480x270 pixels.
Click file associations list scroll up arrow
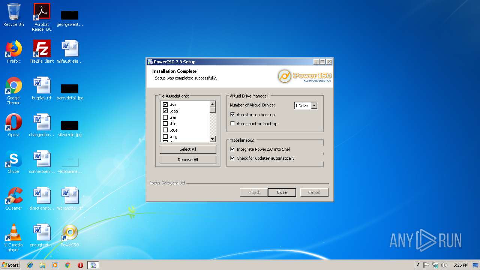pos(213,104)
